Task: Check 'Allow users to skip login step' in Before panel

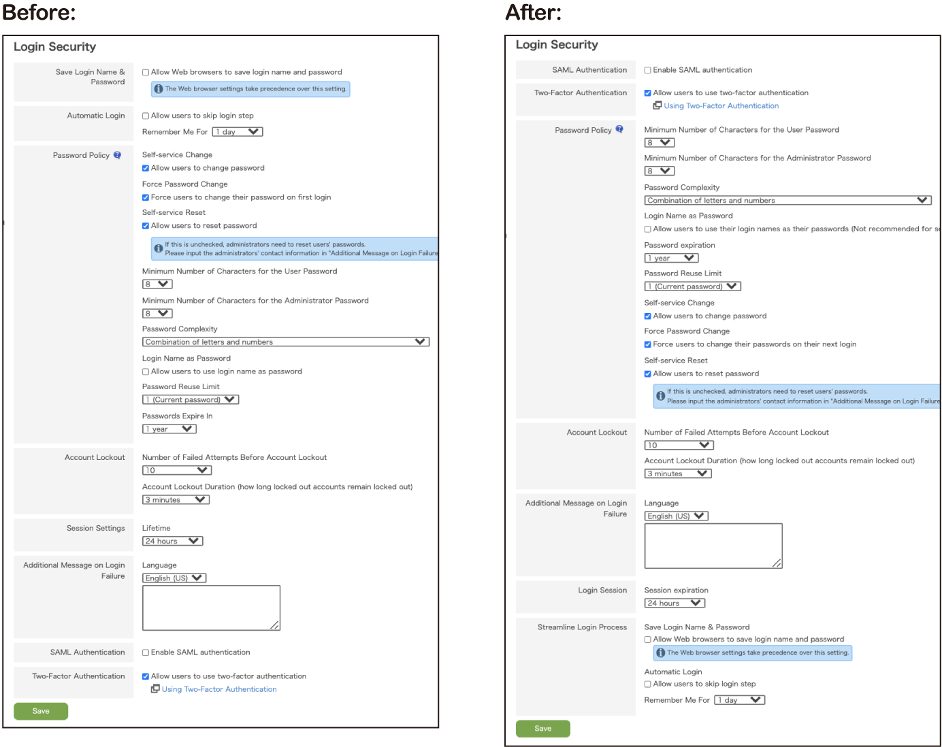Action: 146,116
